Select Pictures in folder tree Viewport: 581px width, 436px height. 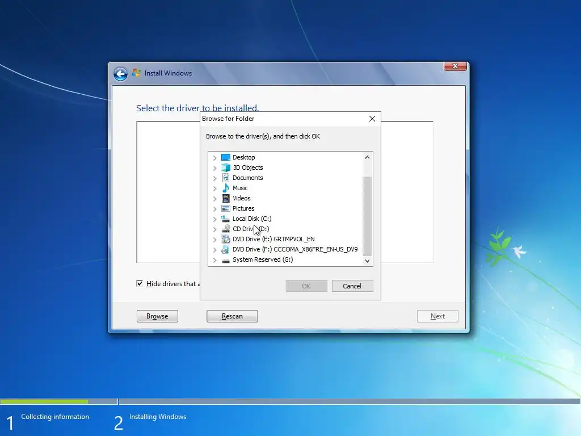(243, 208)
